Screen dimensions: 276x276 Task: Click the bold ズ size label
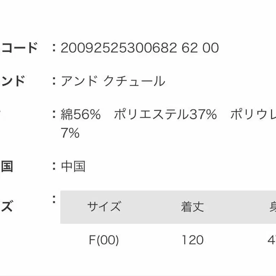(7, 207)
